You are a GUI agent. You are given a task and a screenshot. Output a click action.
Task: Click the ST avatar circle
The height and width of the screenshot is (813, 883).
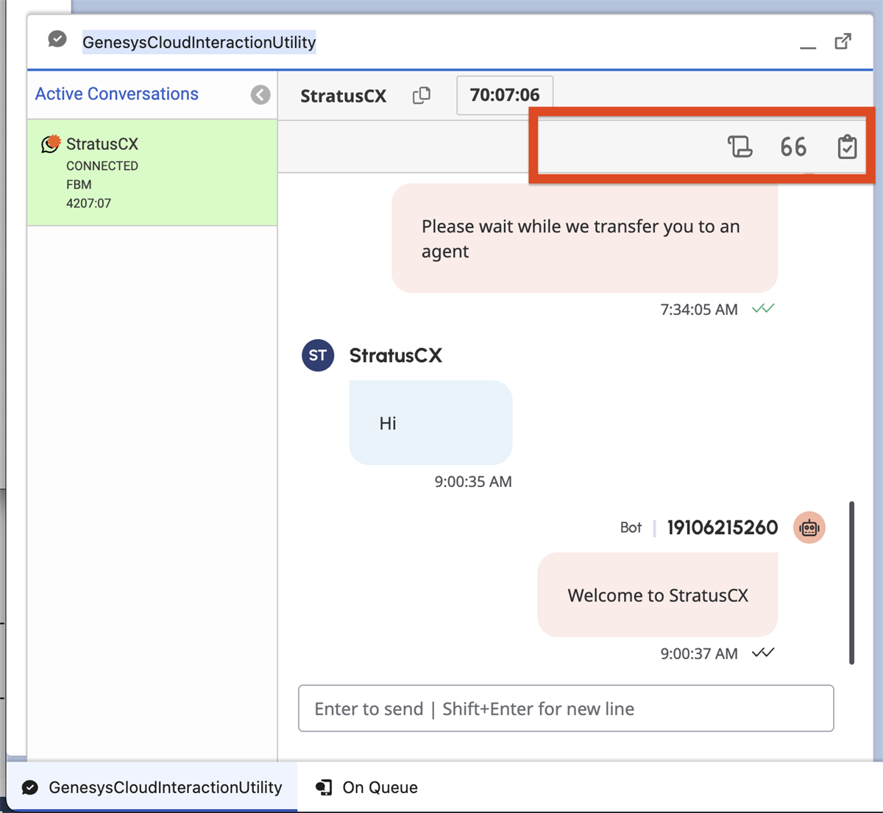click(318, 355)
